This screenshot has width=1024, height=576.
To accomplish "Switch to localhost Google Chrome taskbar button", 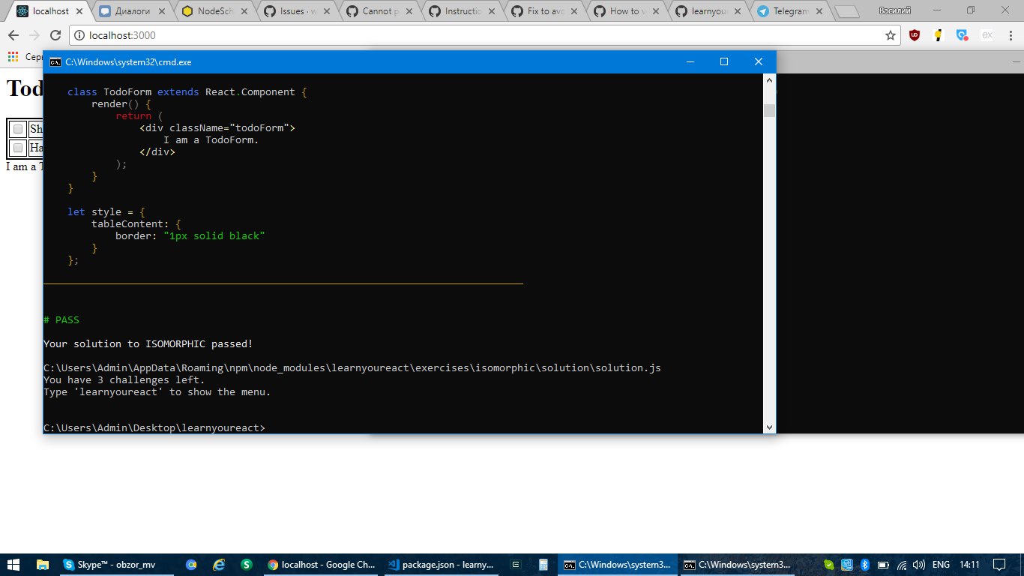I will click(321, 565).
